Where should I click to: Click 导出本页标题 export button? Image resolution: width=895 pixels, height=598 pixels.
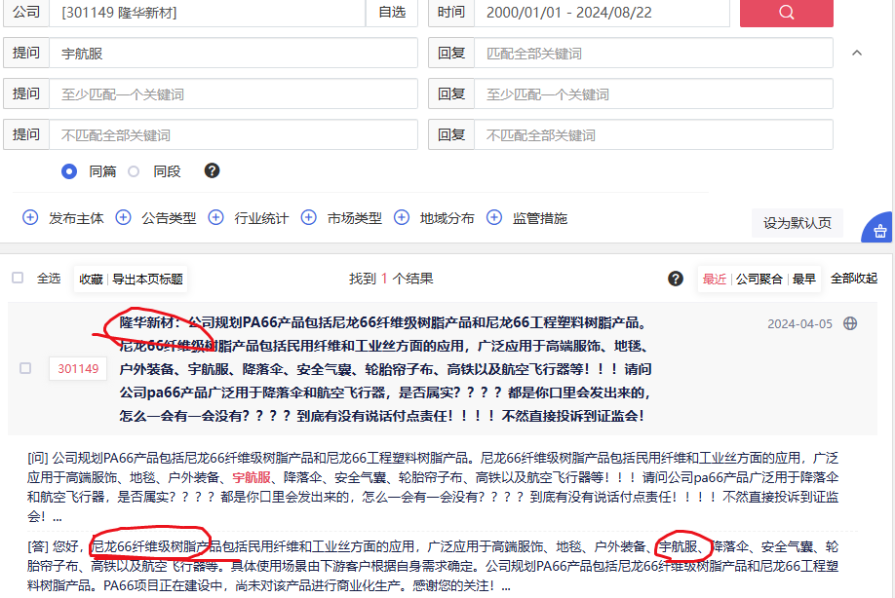[147, 279]
